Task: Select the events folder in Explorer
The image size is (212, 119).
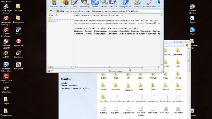Action: point(104,76)
